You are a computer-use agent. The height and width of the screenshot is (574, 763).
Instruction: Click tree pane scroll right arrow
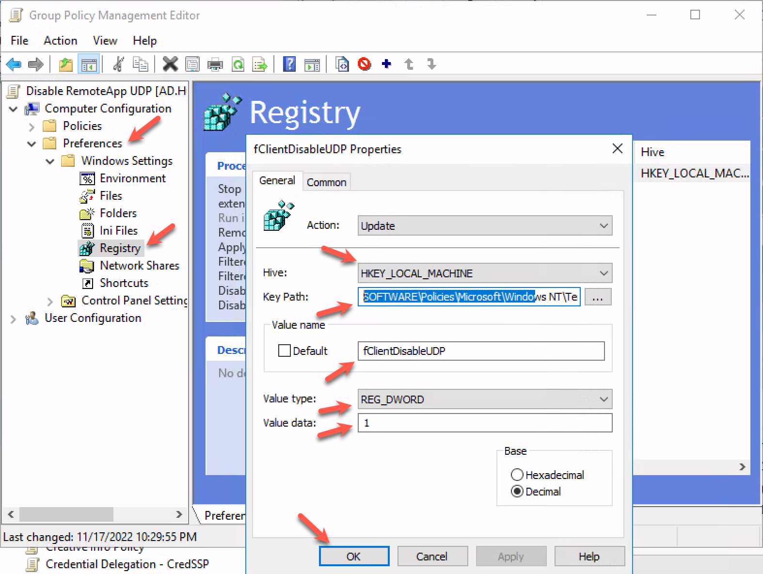179,514
